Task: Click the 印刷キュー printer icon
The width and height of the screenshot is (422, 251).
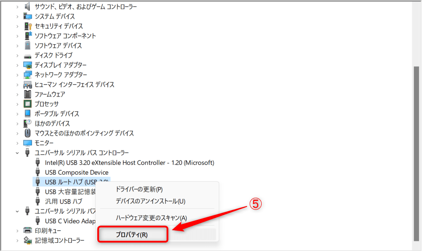Action: pos(28,230)
